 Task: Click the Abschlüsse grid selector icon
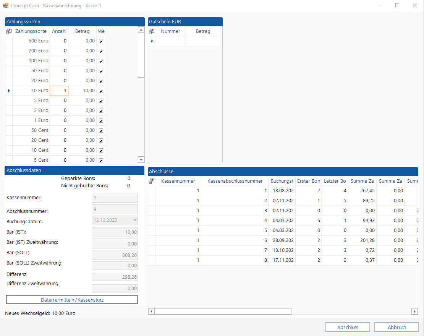[152, 181]
